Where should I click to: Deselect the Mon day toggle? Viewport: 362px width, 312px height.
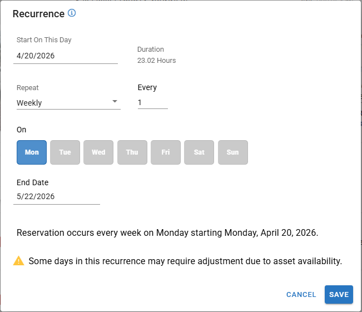[x=32, y=152]
